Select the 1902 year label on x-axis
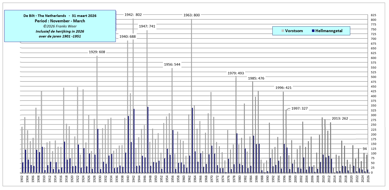 pyautogui.click(x=22, y=179)
